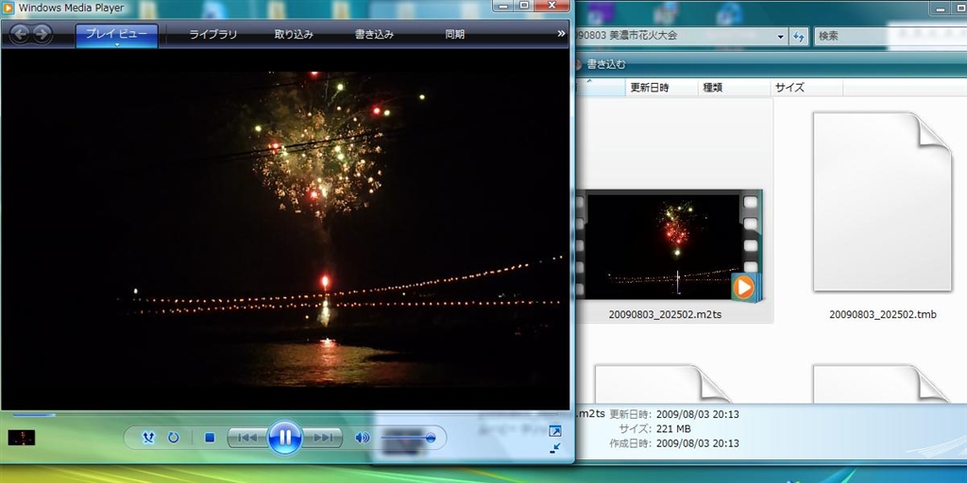Pause the video playback
This screenshot has width=967, height=483.
285,438
